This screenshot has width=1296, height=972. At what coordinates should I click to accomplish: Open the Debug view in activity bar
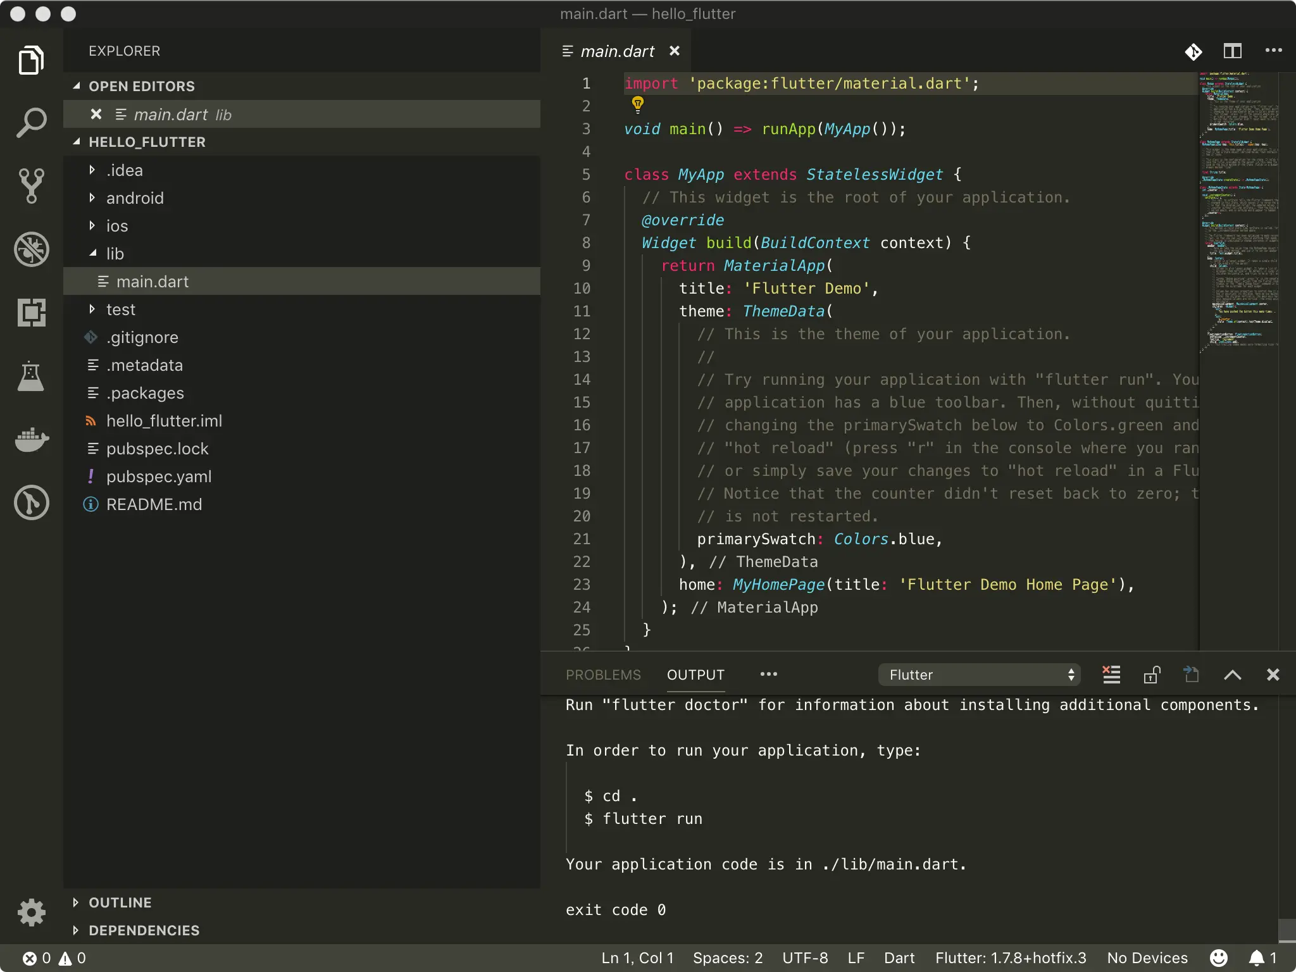[x=31, y=249]
